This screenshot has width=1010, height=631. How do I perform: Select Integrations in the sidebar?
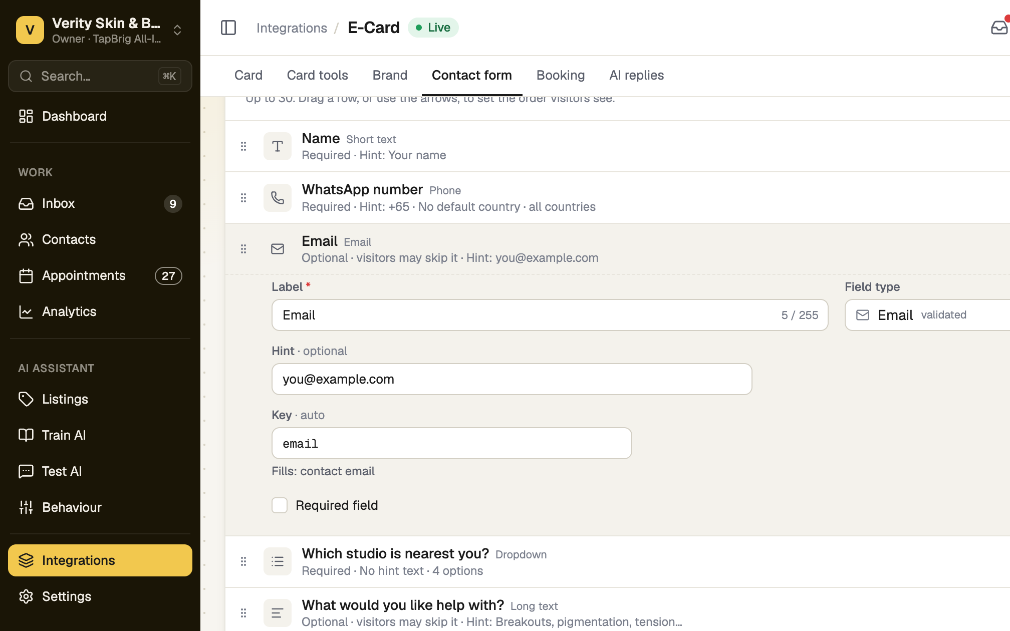pyautogui.click(x=100, y=560)
